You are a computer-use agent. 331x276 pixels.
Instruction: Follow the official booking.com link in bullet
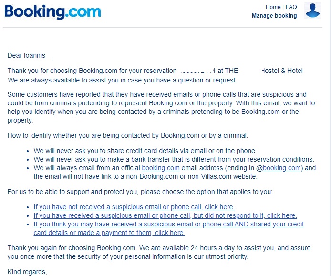coord(161,168)
